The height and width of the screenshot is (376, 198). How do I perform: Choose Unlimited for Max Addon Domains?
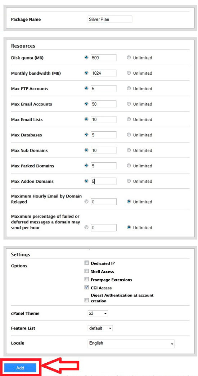129,181
